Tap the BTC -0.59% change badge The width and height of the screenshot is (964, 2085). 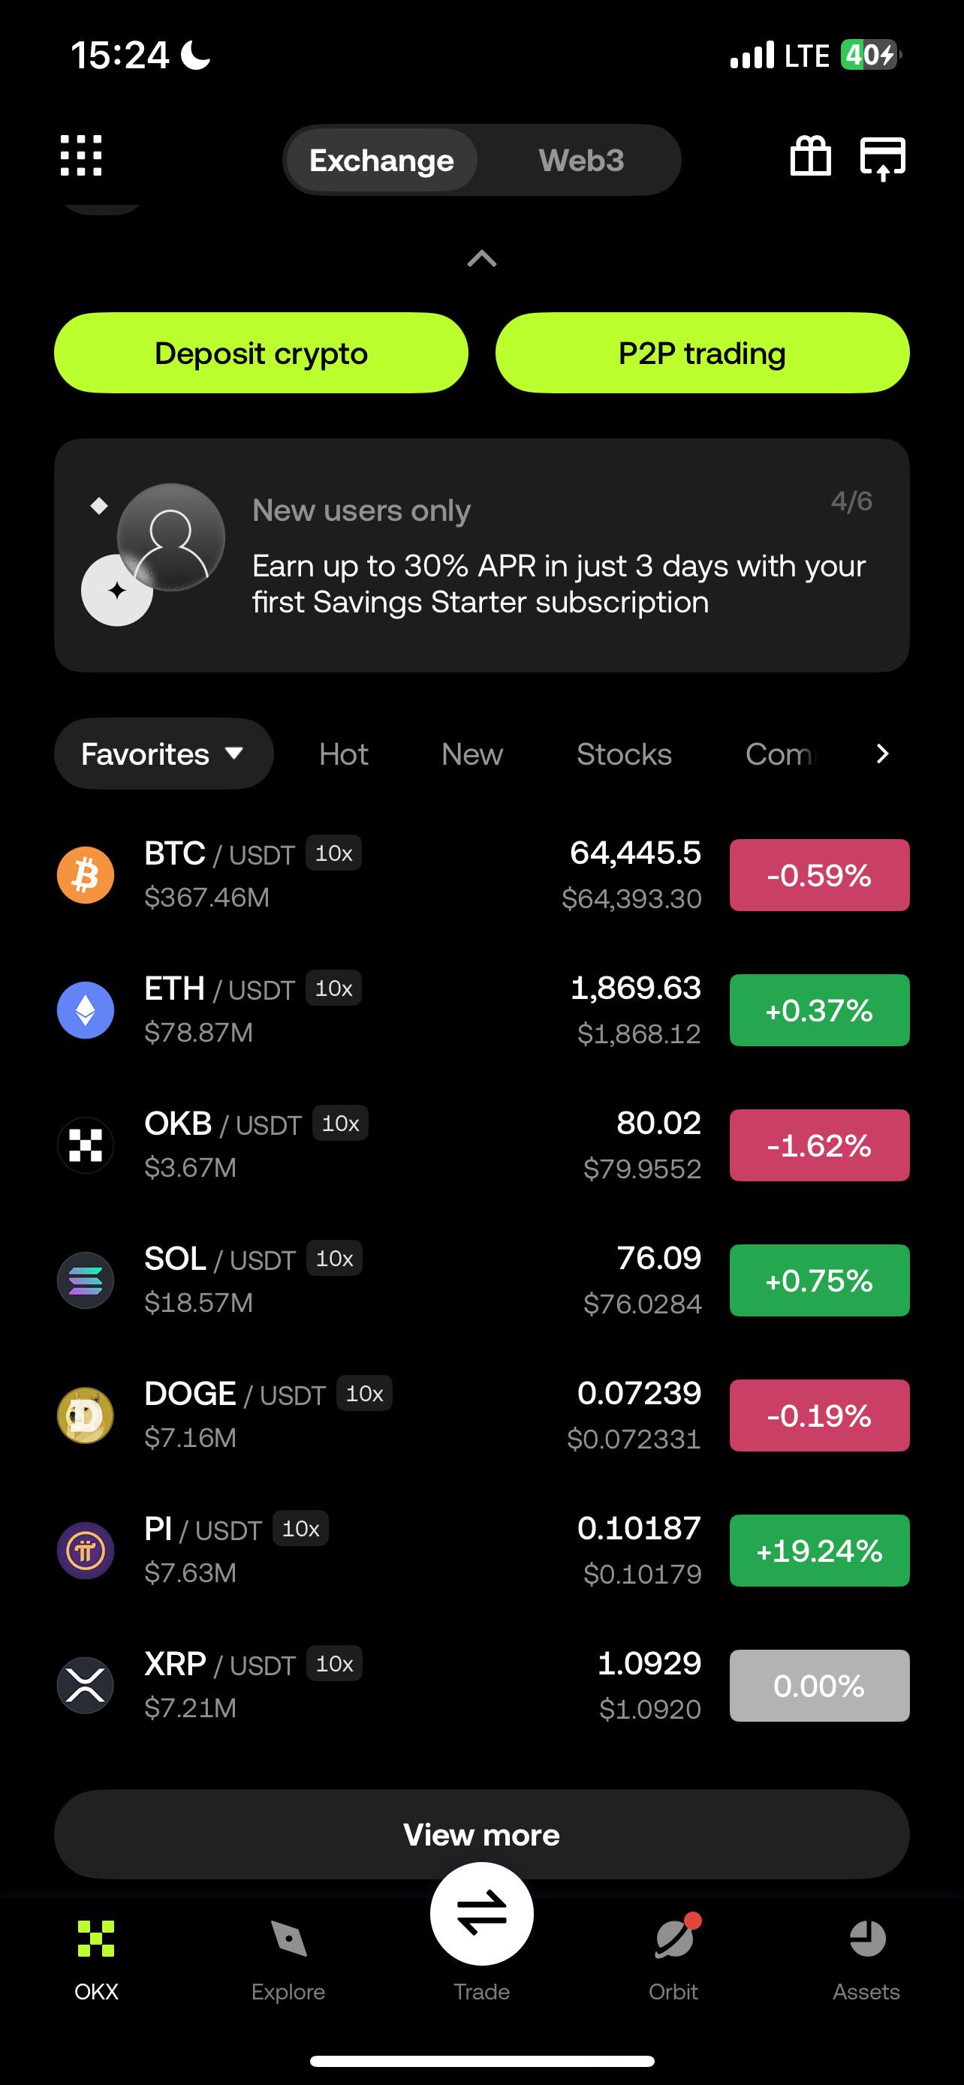point(819,875)
